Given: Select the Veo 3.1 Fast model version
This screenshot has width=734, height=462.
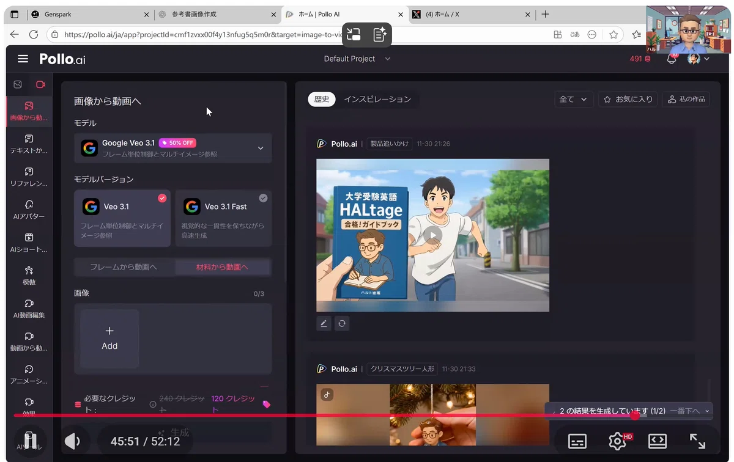Looking at the screenshot, I should click(223, 218).
